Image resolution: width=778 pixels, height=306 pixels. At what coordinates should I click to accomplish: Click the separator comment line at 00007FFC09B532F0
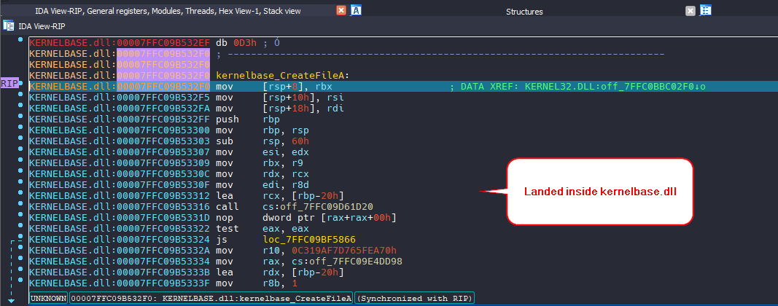tap(440, 54)
